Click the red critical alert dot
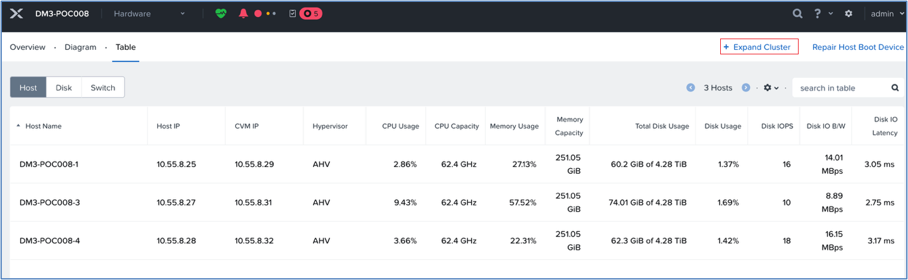 click(x=258, y=13)
